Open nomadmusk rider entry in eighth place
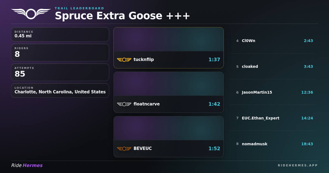Screen dimensions: 329x173 tap(254, 144)
